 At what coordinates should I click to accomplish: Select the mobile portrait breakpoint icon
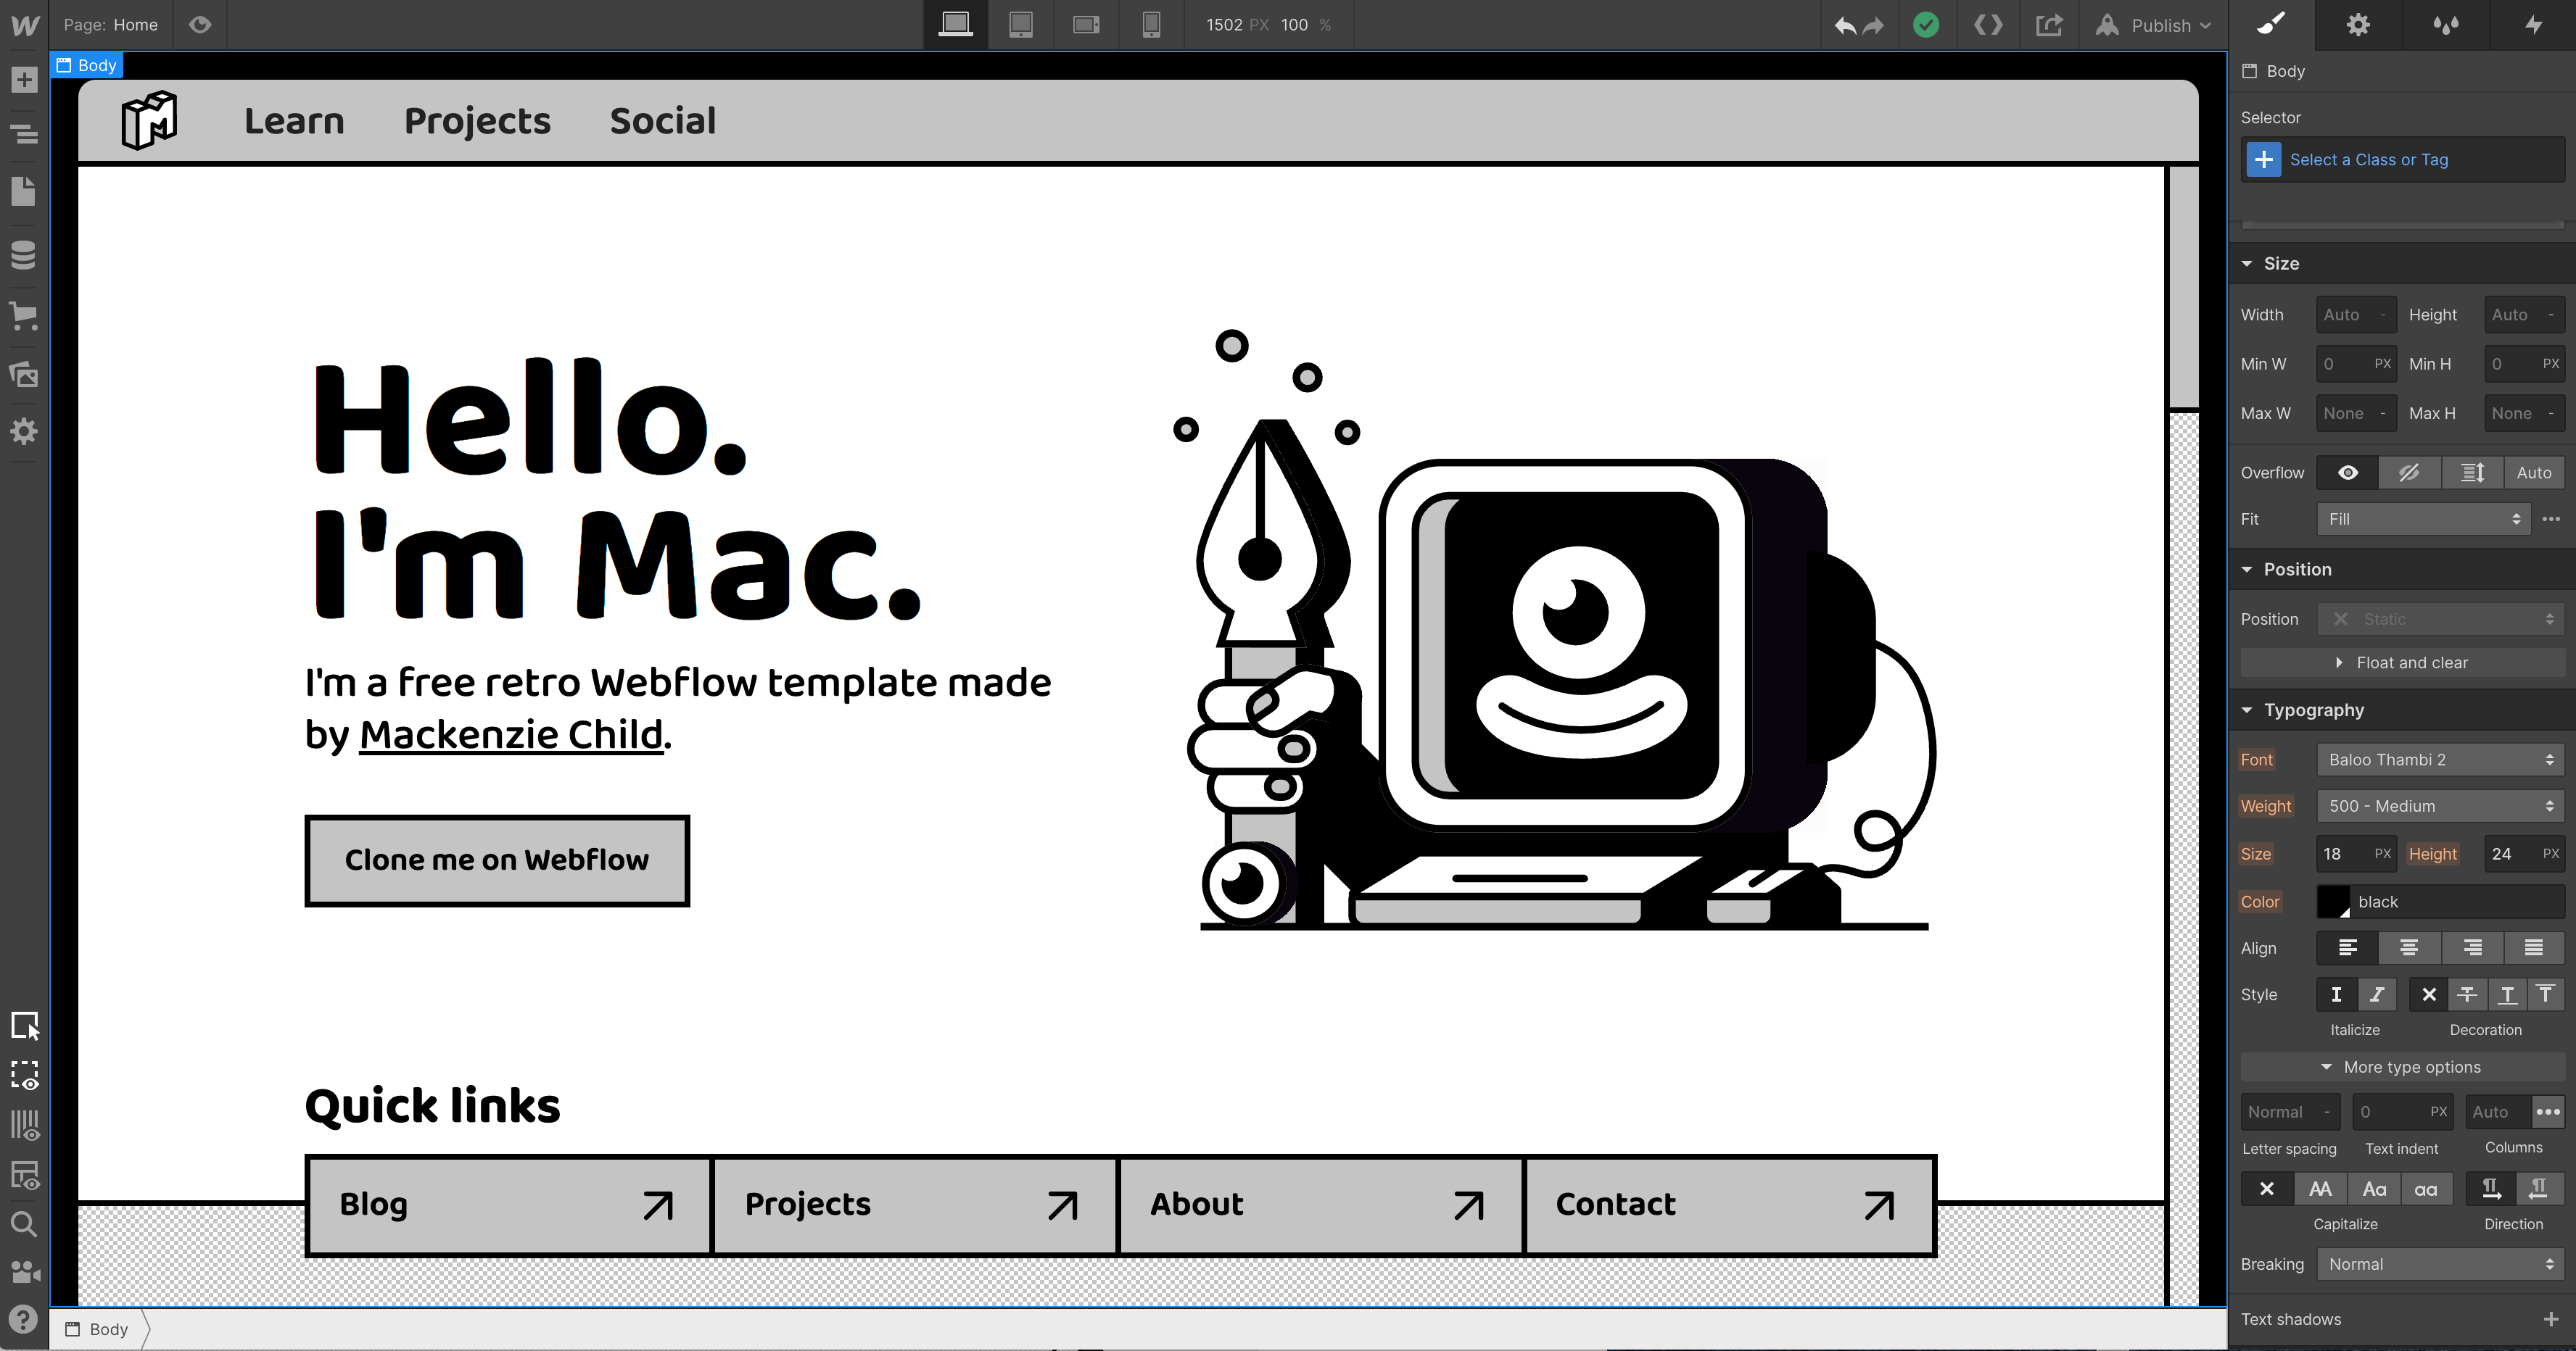1151,25
